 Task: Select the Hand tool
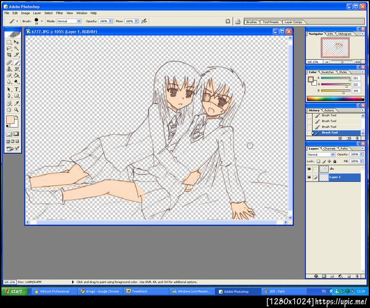coord(9,110)
